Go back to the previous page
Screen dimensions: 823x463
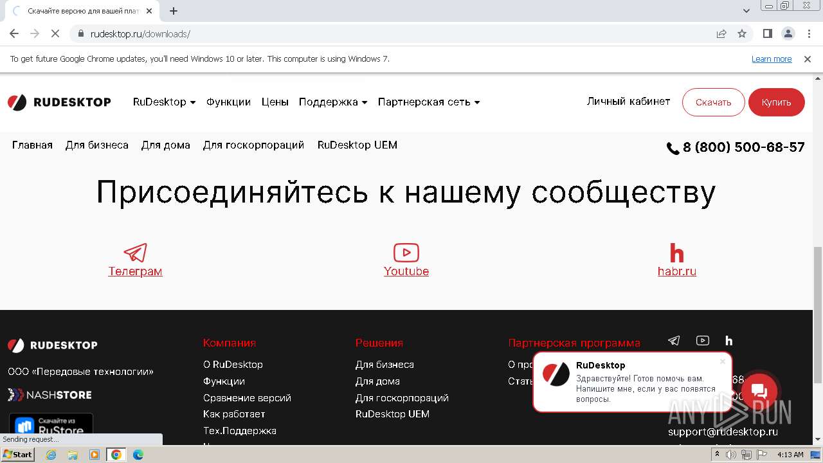14,33
